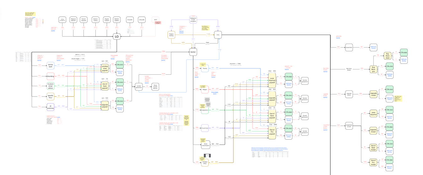Select the Template setup node
The image size is (423, 175).
205,162
